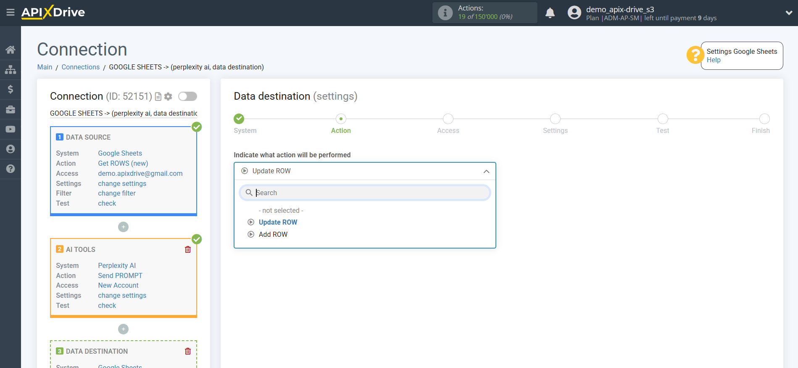Open the notifications bell
Screen dimensions: 798x368
tap(550, 13)
